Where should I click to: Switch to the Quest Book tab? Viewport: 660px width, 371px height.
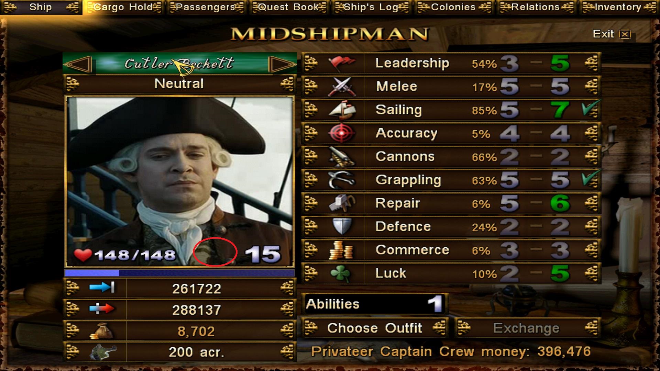(289, 7)
